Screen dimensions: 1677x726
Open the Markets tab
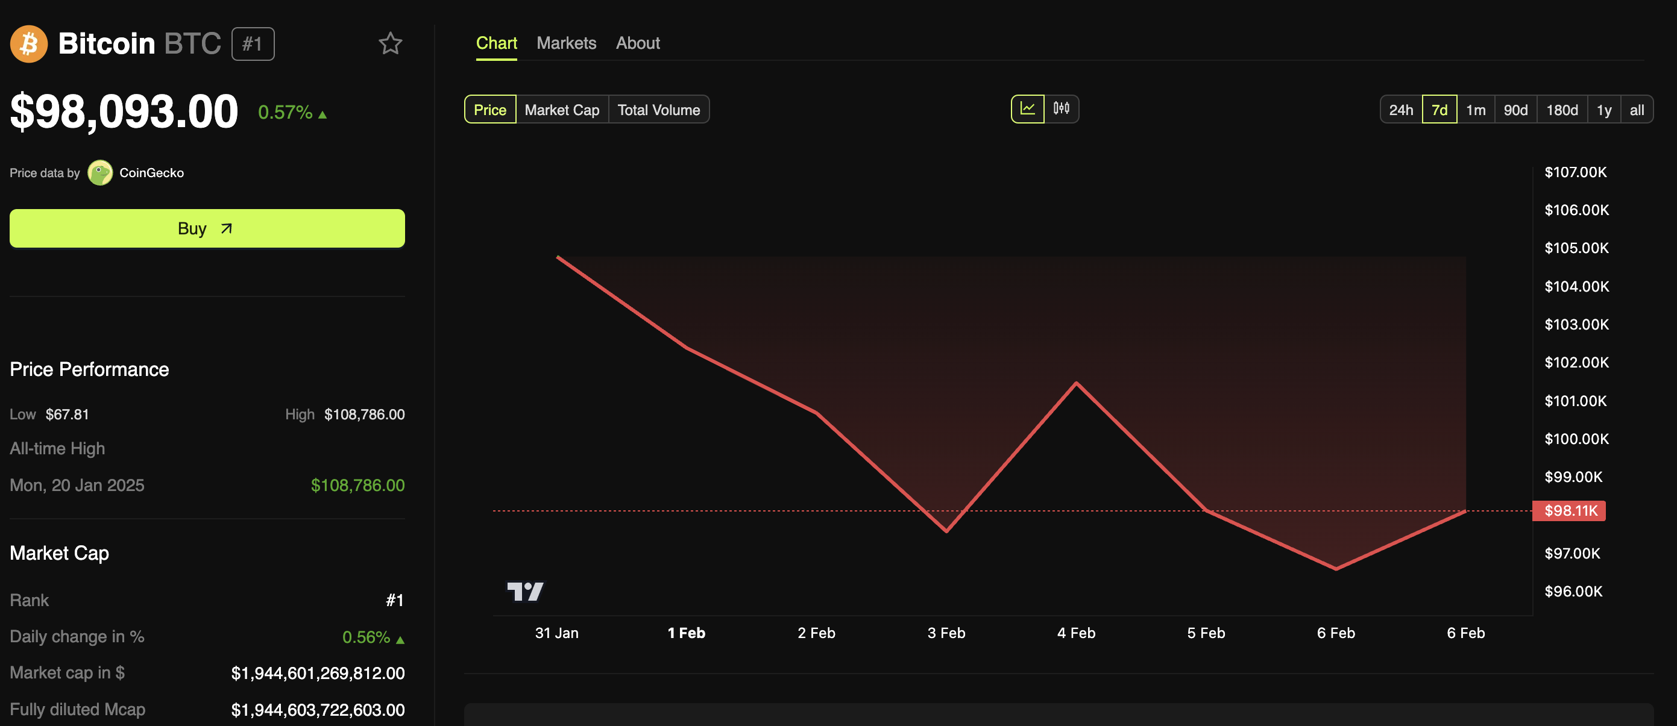tap(567, 42)
